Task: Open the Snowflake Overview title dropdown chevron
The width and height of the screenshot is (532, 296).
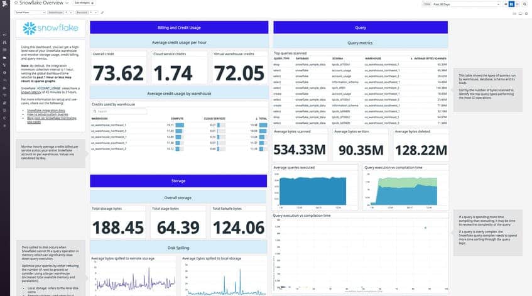Action: click(x=67, y=3)
